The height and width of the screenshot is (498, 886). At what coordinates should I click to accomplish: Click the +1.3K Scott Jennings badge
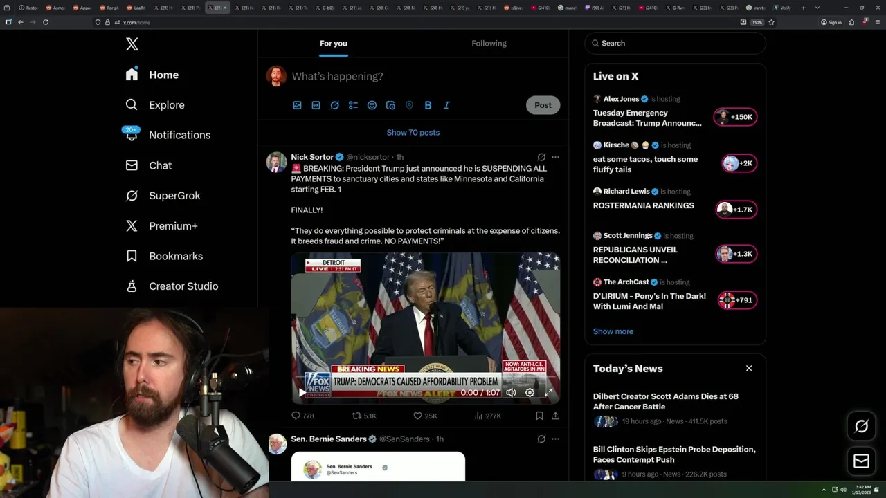click(x=736, y=254)
